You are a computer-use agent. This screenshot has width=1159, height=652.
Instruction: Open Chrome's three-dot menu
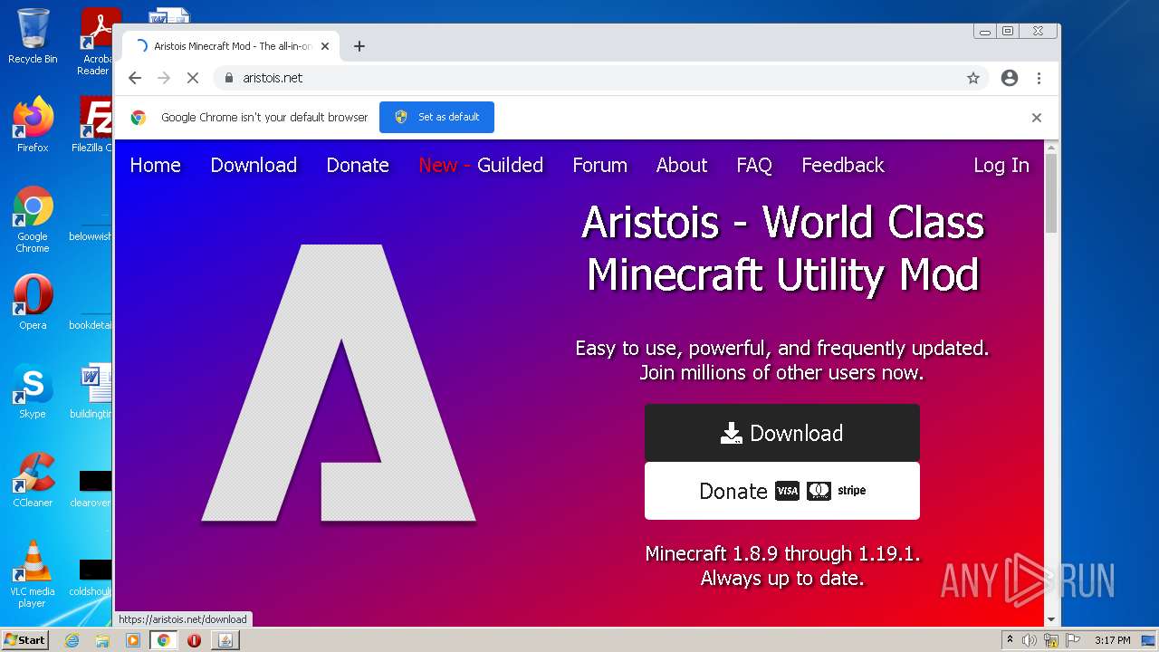tap(1039, 78)
